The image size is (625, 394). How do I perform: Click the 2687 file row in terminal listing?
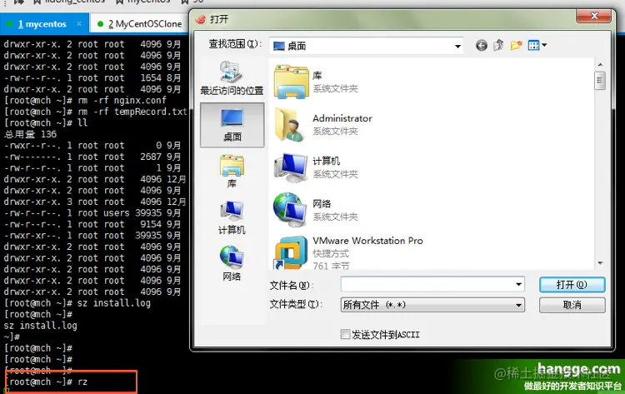pyautogui.click(x=92, y=157)
